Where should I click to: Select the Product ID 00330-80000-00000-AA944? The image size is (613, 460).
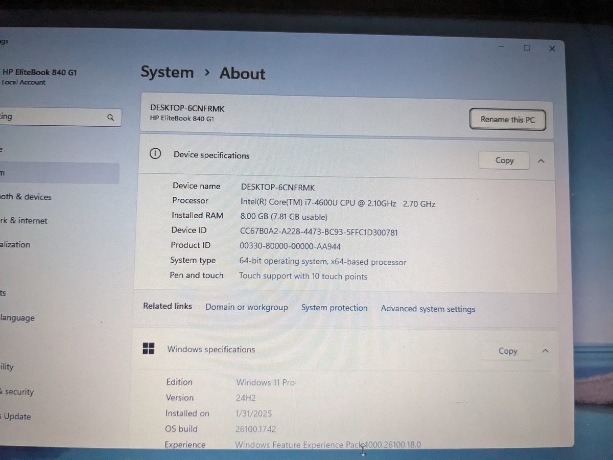pyautogui.click(x=290, y=246)
